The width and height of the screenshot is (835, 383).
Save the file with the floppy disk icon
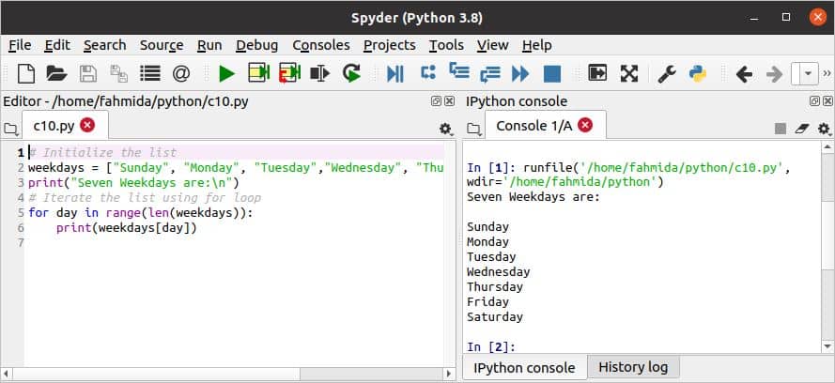coord(88,73)
